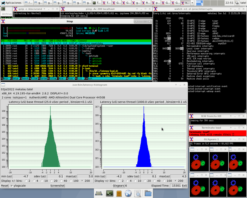Click the speaker icon beside the clock
The image size is (247, 198).
point(237,3)
